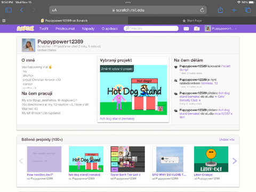Show all tabs overview icon
Image resolution: width=256 pixels, height=192 pixels.
click(x=248, y=10)
